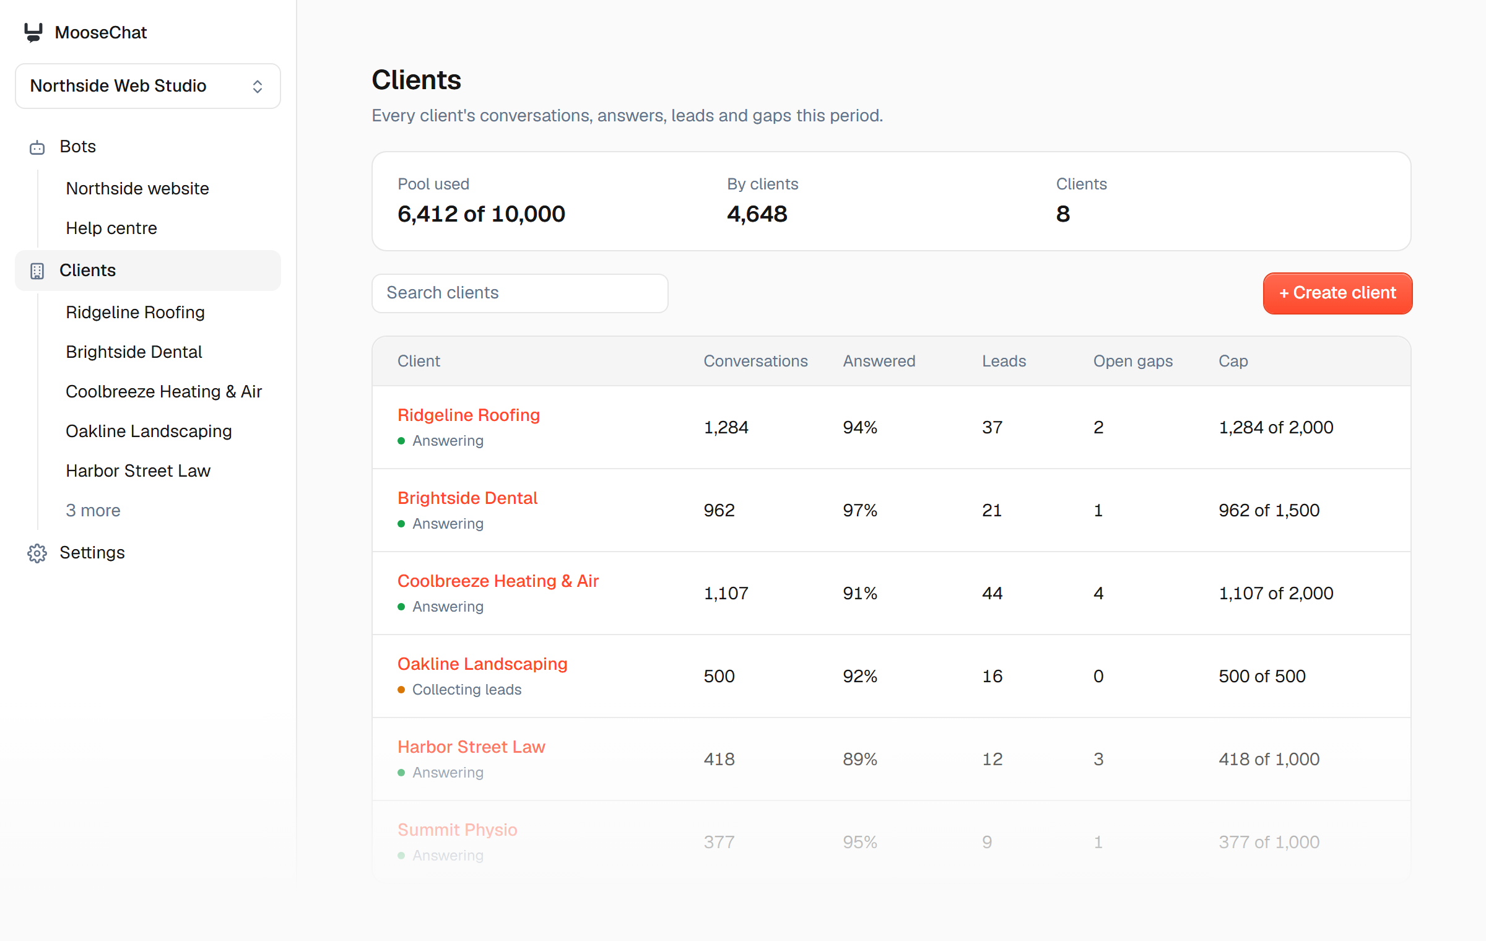
Task: Click the '44' leads cell for Coolbreeze
Action: [x=992, y=594]
